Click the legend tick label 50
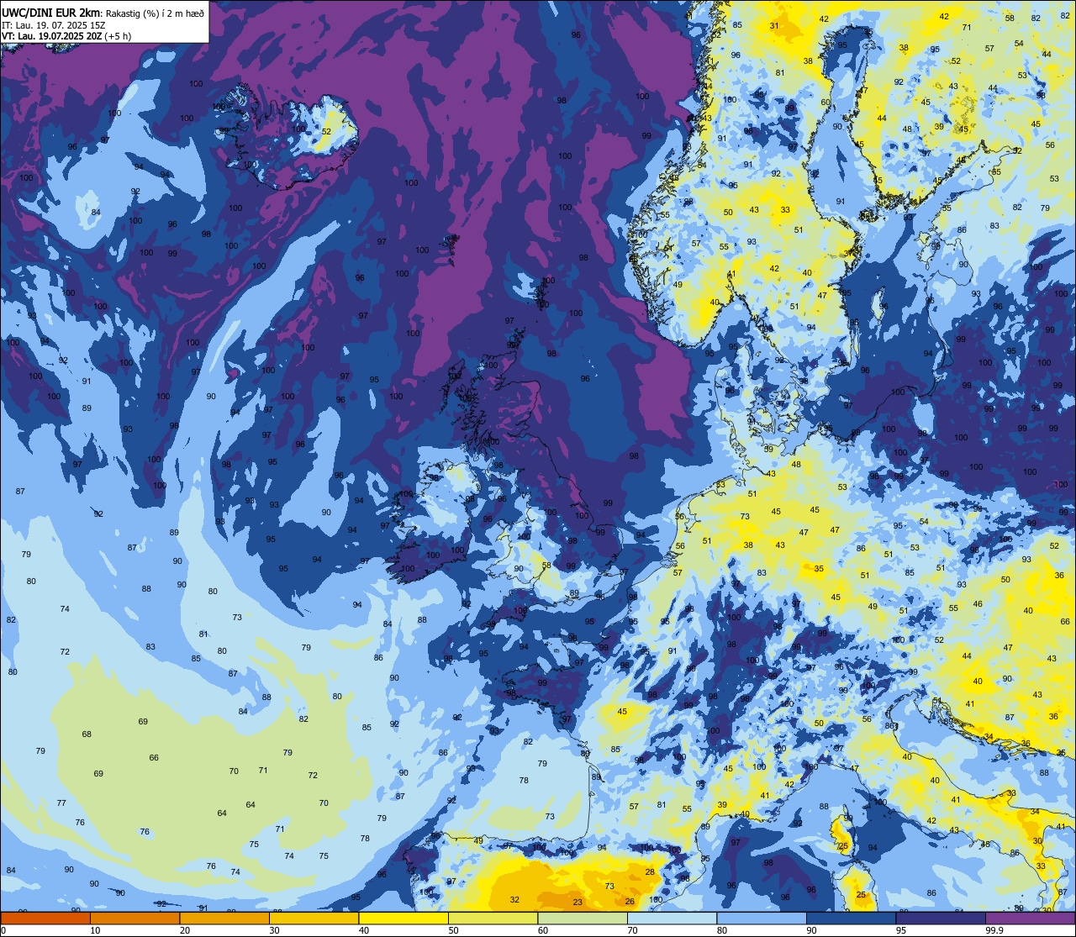 (453, 930)
